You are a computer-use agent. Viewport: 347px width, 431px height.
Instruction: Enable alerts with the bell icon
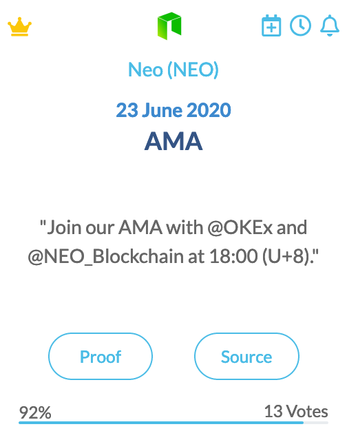click(329, 25)
